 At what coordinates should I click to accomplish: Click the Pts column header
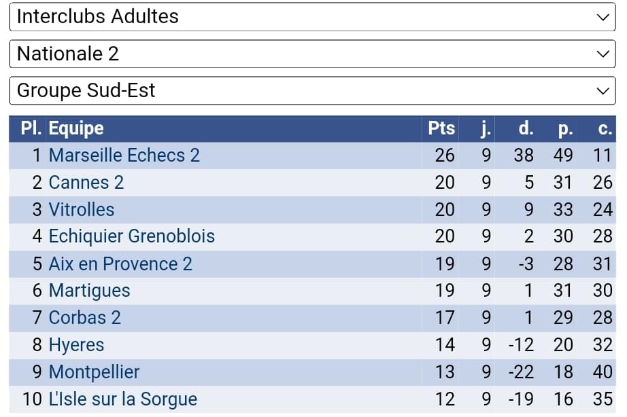pyautogui.click(x=441, y=128)
